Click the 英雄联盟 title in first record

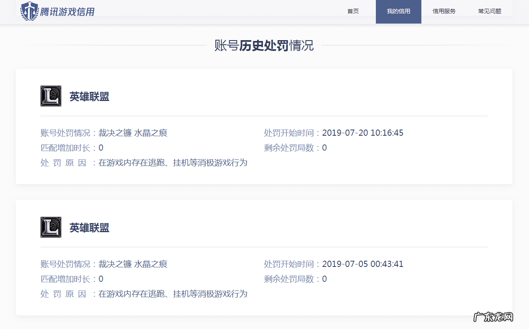[89, 96]
